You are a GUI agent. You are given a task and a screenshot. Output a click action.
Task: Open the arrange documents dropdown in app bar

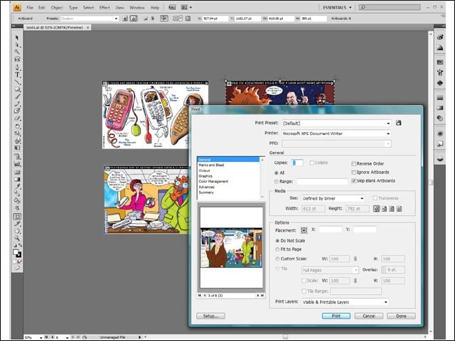[186, 8]
